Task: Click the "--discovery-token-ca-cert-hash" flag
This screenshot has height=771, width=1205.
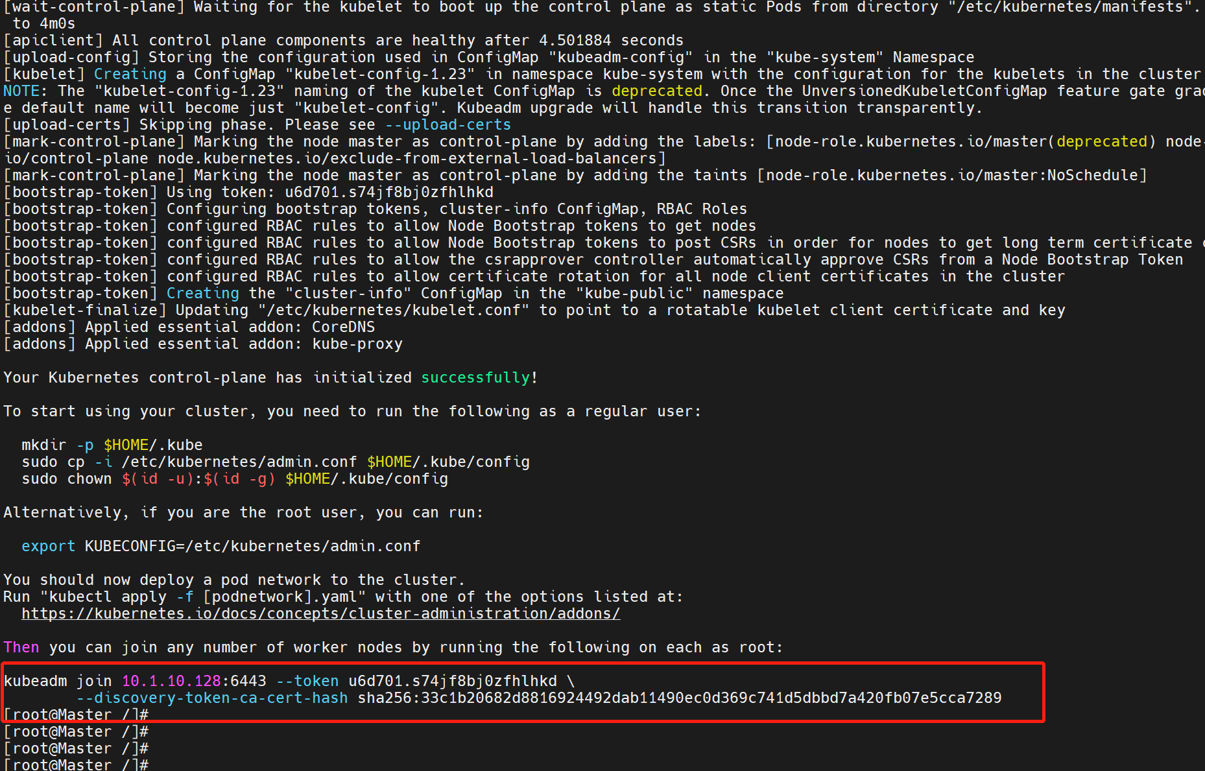Action: [212, 698]
